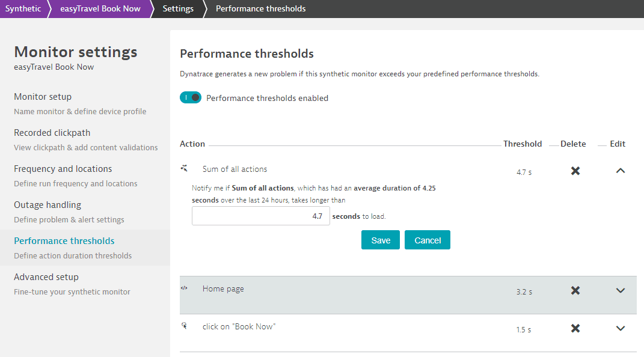Viewport: 644px width, 357px height.
Task: Cancel the threshold edit
Action: [427, 240]
